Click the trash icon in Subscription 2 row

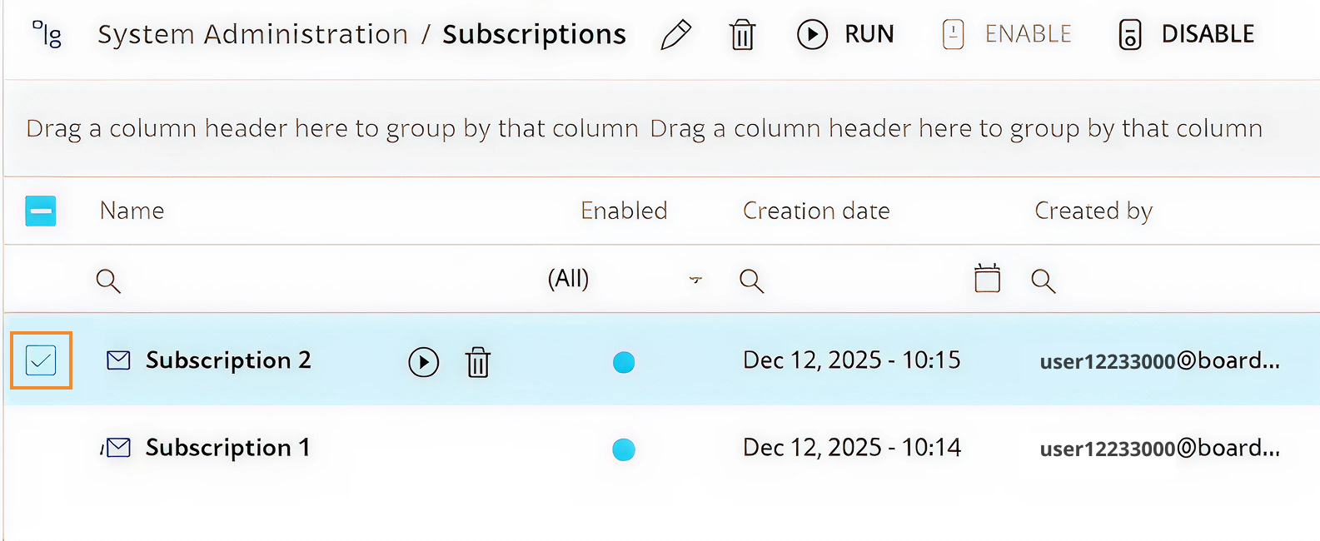(x=478, y=362)
